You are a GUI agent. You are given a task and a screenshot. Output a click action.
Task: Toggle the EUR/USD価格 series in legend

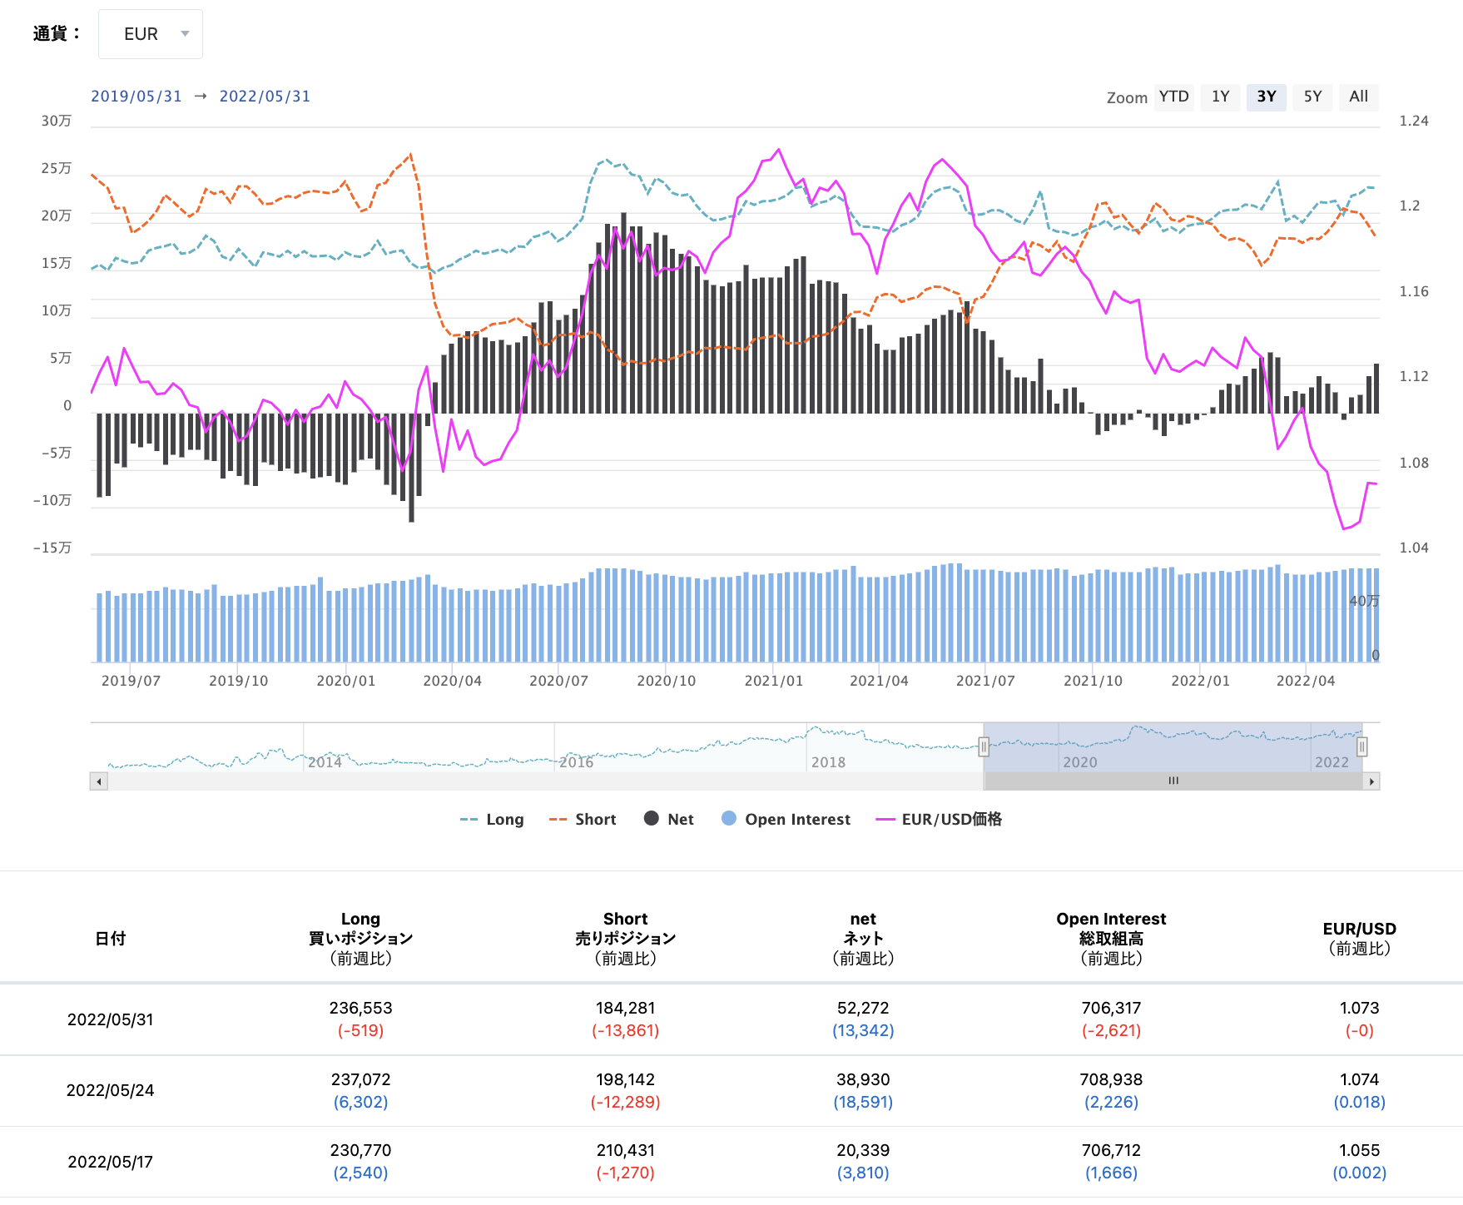click(939, 820)
